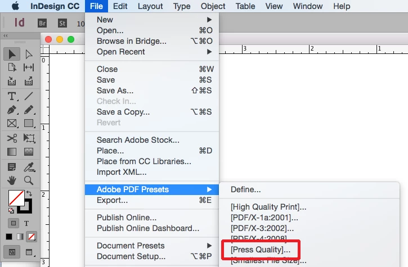
Task: Select the Hand tool
Action: click(12, 180)
